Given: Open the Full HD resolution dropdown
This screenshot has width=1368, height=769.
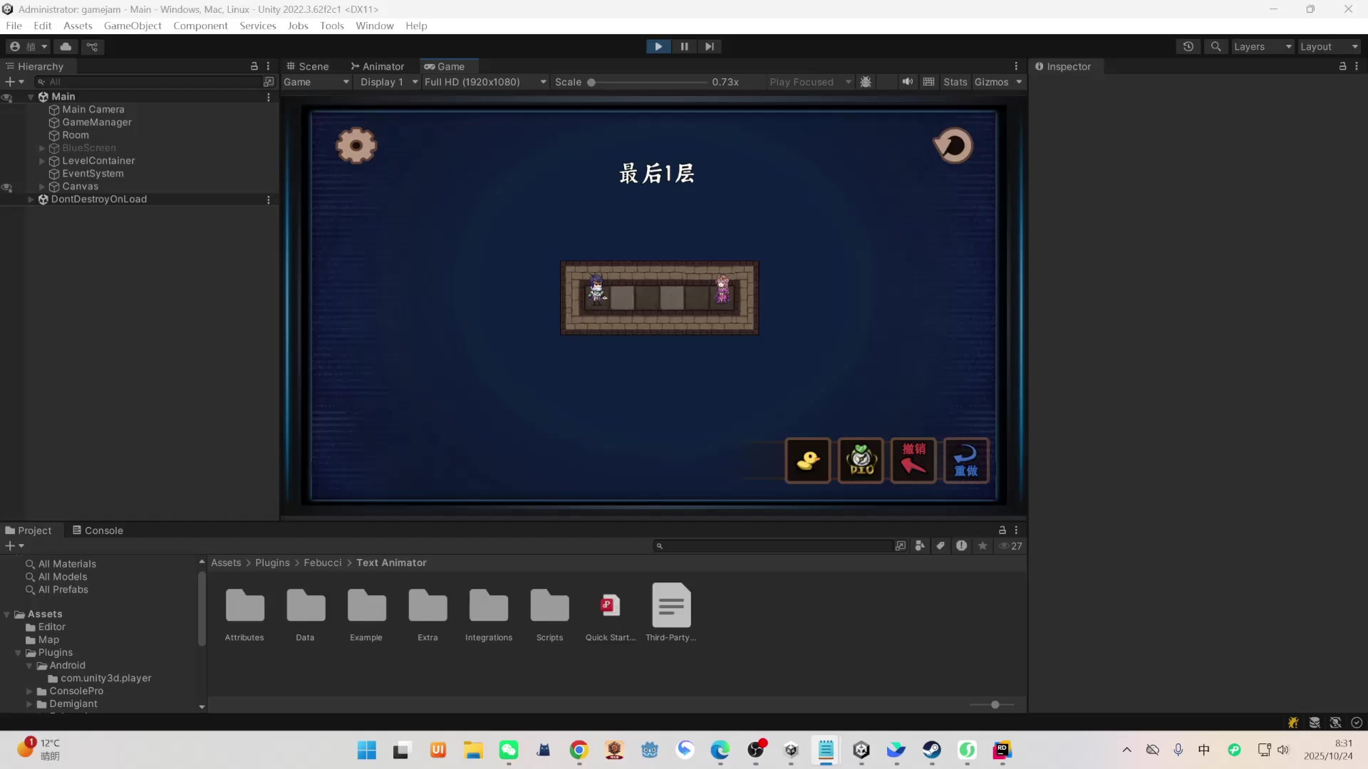Looking at the screenshot, I should [485, 82].
